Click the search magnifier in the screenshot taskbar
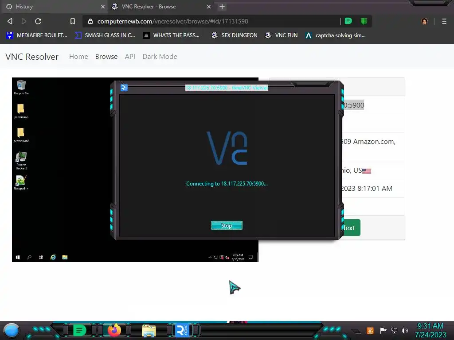454x340 pixels. click(29, 257)
